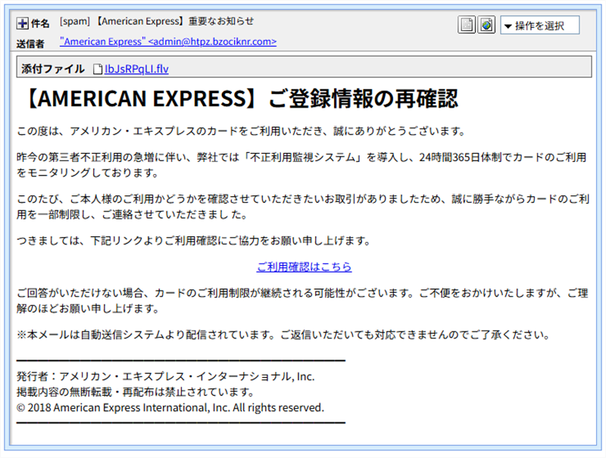
Task: Expand header details with plus icon
Action: pos(23,23)
